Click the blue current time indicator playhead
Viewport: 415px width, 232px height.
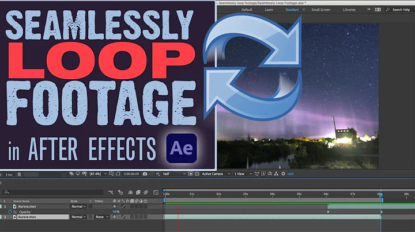coord(380,195)
